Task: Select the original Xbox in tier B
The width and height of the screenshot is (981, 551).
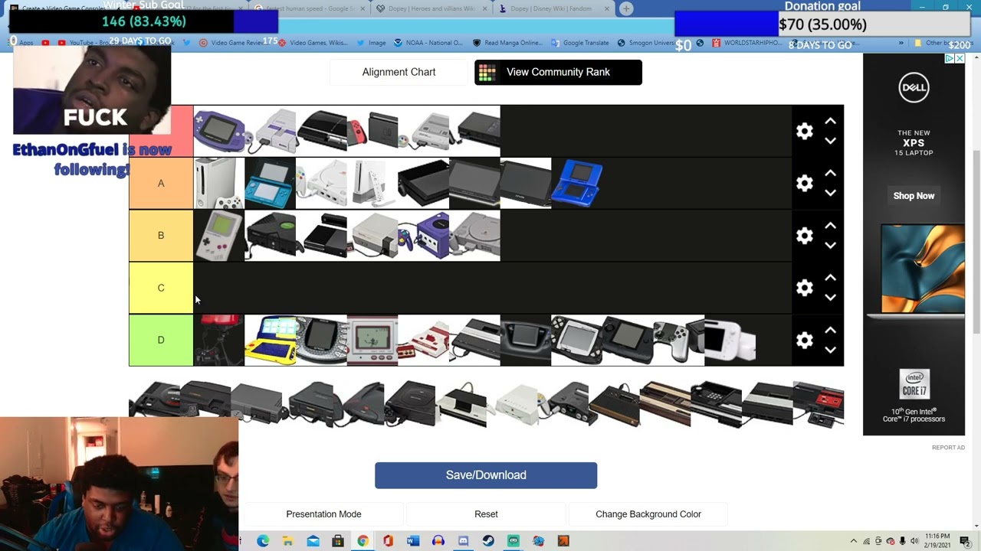Action: tap(270, 236)
